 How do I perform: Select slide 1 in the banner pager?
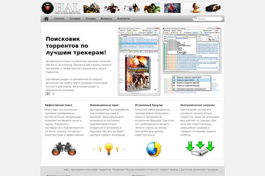coord(48,94)
